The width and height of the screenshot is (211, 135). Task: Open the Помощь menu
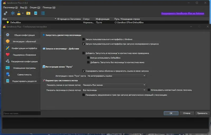[x=49, y=8]
